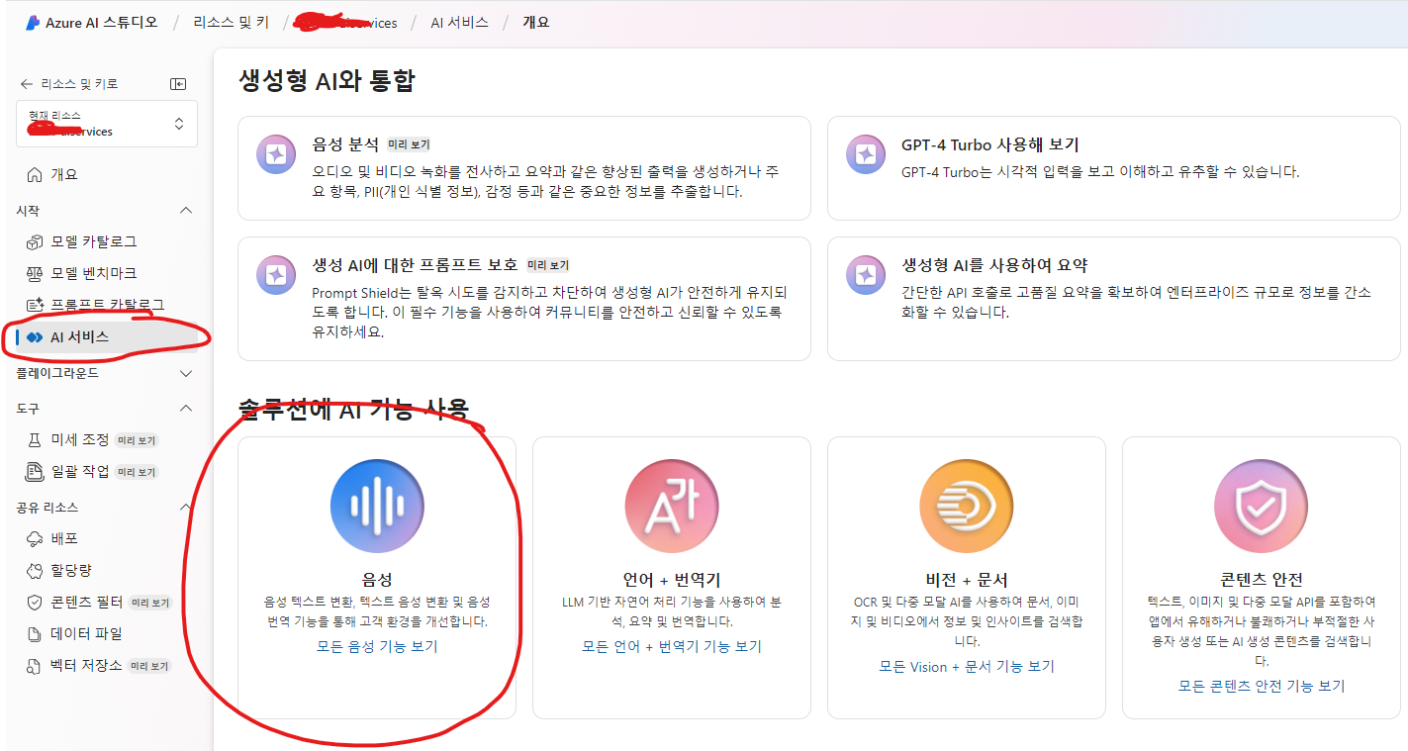Click the 개요 breadcrumb text
The height and width of the screenshot is (751, 1408).
(535, 22)
